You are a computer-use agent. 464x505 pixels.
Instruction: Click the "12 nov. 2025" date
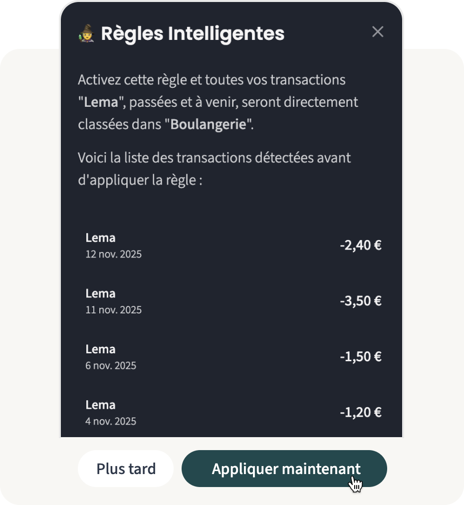coord(113,254)
